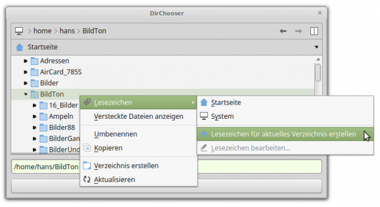Image resolution: width=380 pixels, height=207 pixels.
Task: Go back with the left arrow icon
Action: (283, 31)
